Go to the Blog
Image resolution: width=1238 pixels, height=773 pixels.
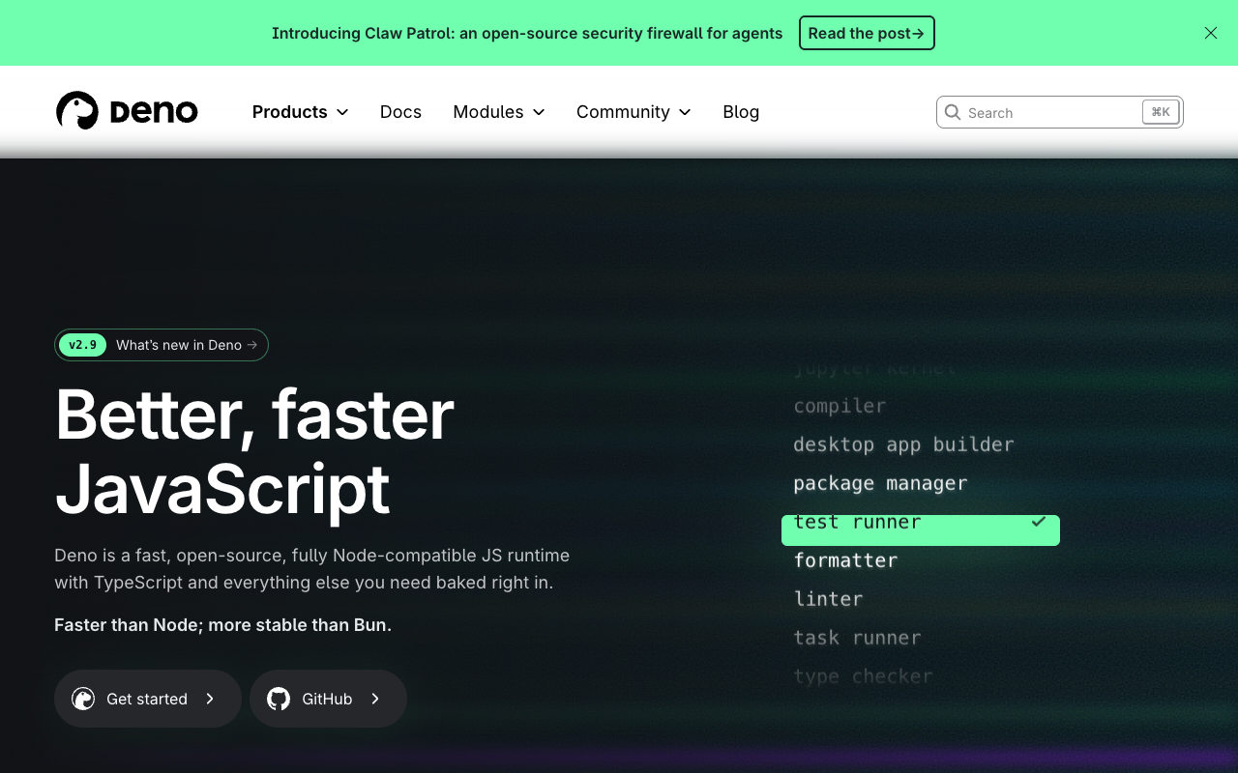(741, 112)
